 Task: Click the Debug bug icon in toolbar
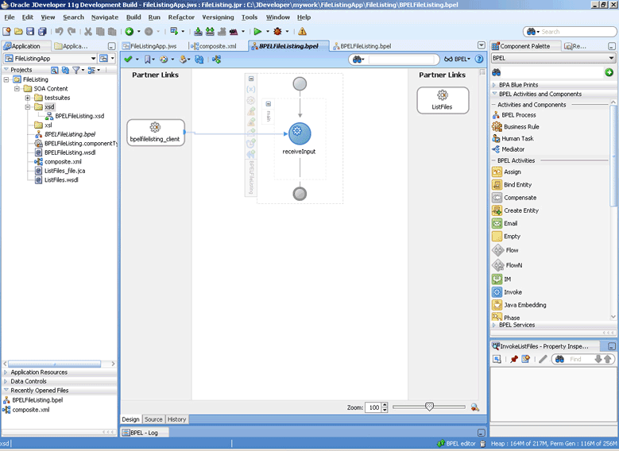277,31
